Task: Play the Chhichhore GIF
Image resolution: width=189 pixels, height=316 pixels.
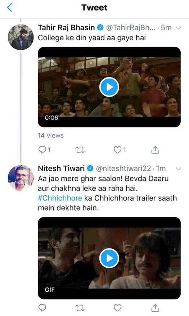Action: click(x=109, y=258)
